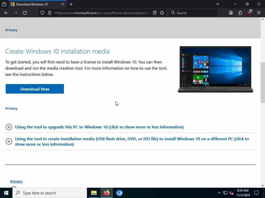This screenshot has width=265, height=198.
Task: Open the extensions puzzle icon
Action: click(x=240, y=13)
